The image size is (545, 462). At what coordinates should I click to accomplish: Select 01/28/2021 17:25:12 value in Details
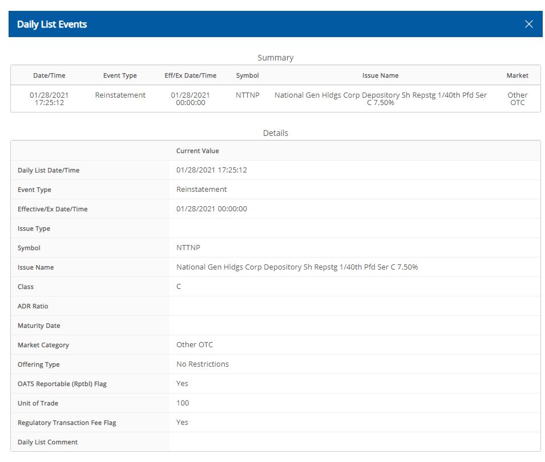coord(211,170)
